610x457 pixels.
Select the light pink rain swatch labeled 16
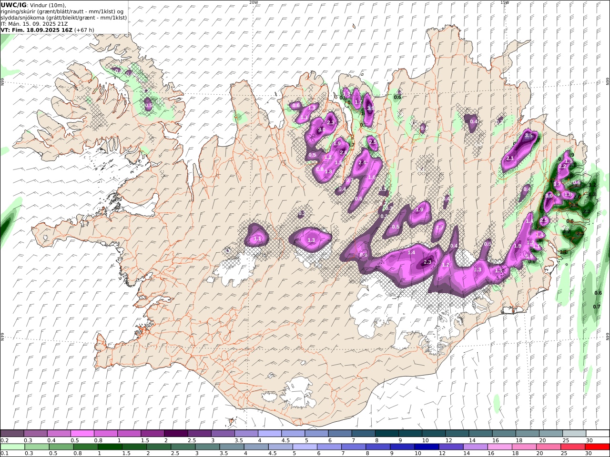[499, 447]
